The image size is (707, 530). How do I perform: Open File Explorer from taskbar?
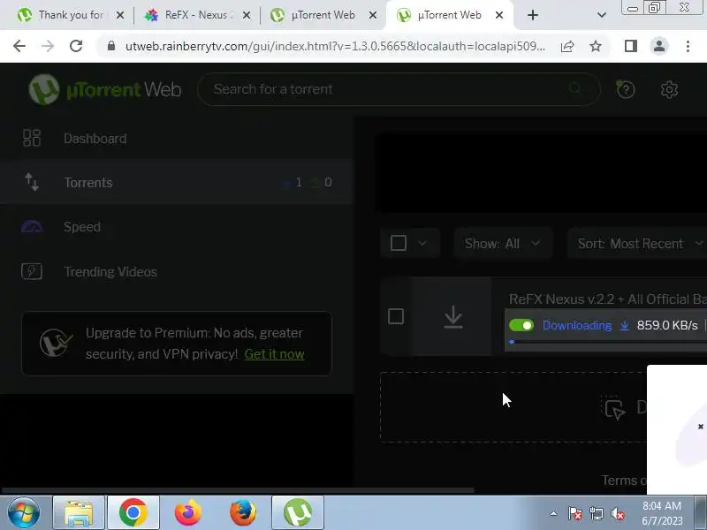click(79, 513)
